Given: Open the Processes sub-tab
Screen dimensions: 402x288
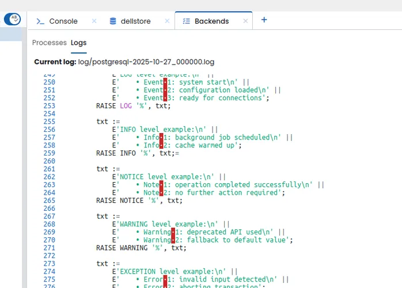Looking at the screenshot, I should tap(49, 43).
